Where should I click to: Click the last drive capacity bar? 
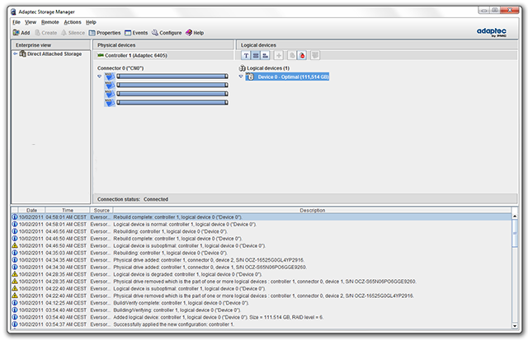coord(172,102)
